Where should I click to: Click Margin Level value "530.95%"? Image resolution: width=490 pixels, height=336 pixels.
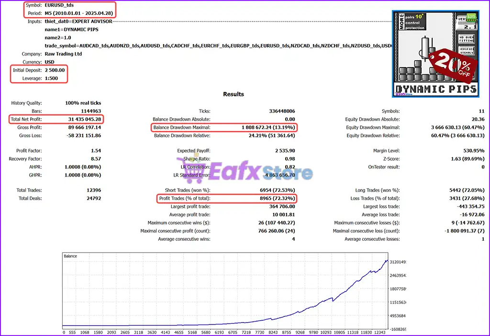(x=474, y=150)
